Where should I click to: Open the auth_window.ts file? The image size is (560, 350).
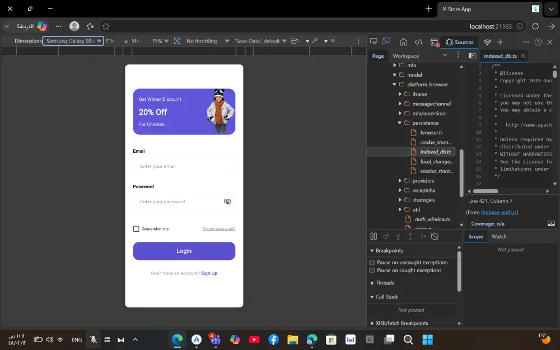pyautogui.click(x=432, y=220)
